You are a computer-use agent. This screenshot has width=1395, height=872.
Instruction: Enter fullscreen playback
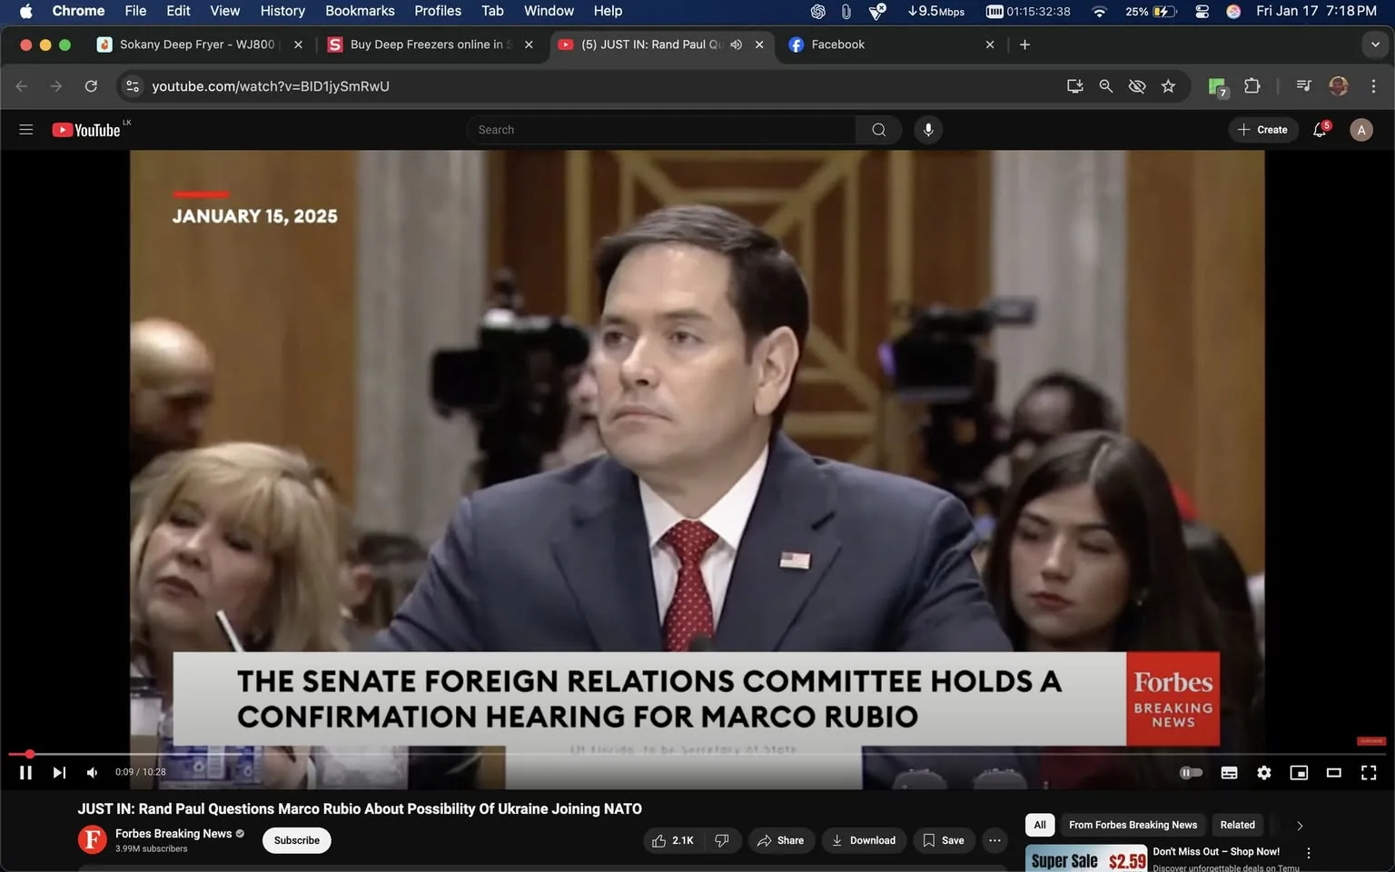tap(1368, 772)
